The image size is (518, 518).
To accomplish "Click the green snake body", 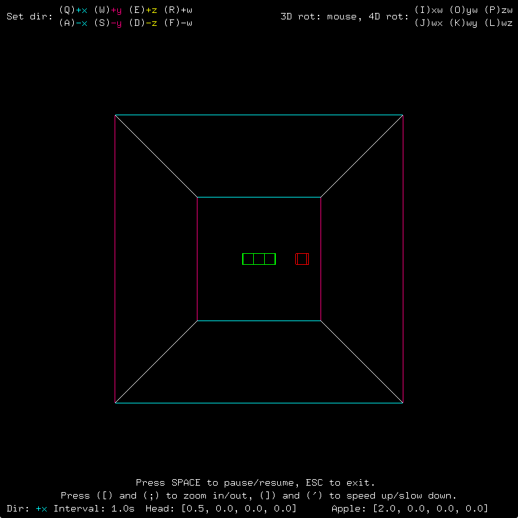I will click(259, 259).
